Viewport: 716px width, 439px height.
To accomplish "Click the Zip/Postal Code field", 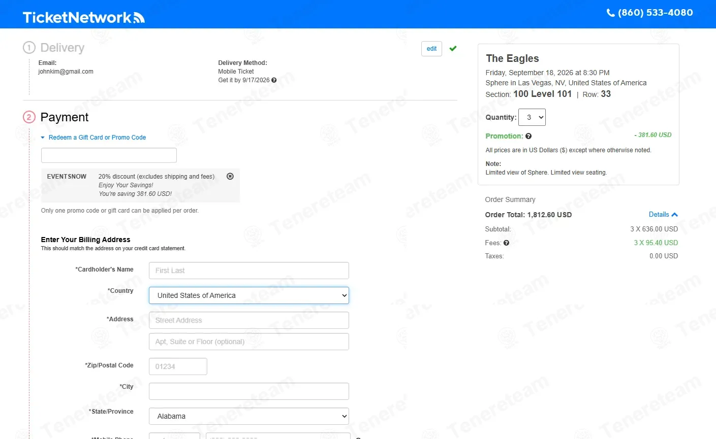I will [178, 366].
